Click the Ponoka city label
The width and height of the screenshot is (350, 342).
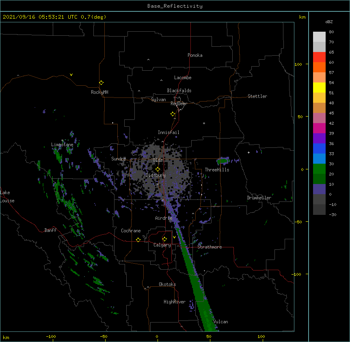click(x=195, y=55)
